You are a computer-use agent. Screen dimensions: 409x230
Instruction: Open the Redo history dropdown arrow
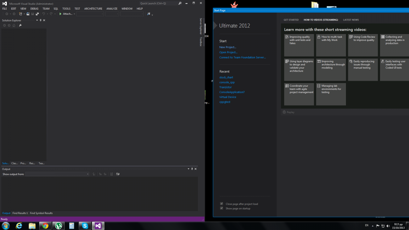pyautogui.click(x=55, y=14)
